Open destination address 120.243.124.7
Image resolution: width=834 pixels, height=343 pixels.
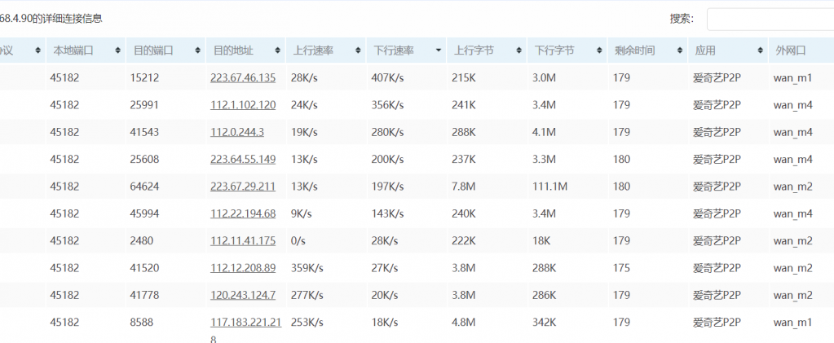243,295
